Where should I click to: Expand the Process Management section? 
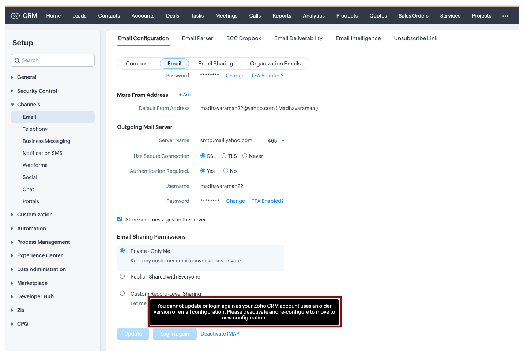[x=12, y=242]
